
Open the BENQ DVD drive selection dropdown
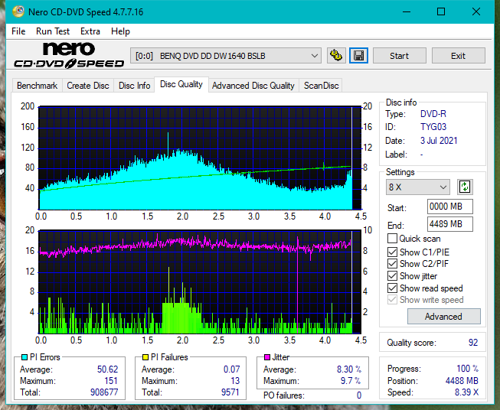tap(226, 56)
